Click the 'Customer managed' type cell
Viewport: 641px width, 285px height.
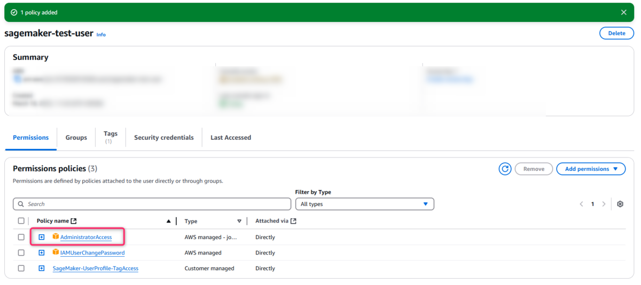point(209,268)
